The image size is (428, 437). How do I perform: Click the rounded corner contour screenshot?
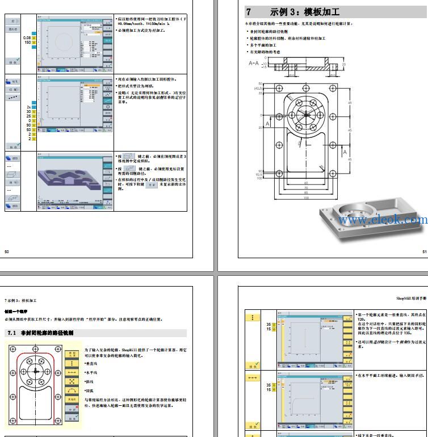pos(316,400)
